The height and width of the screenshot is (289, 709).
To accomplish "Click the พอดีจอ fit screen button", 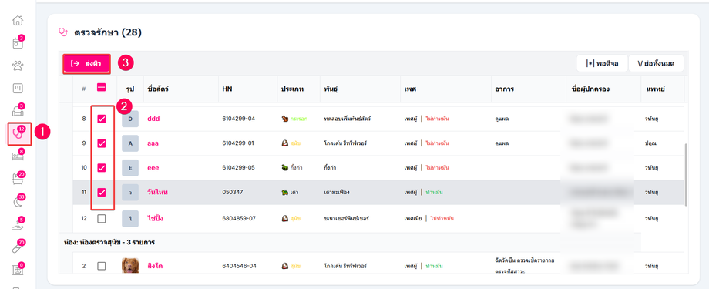I will (602, 64).
